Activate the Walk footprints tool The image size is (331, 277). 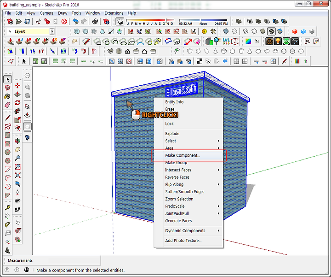17,210
